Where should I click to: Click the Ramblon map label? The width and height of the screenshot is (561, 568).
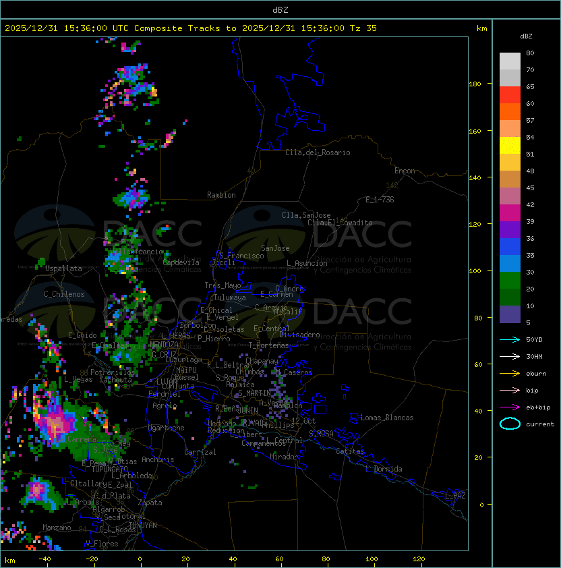[x=221, y=195]
